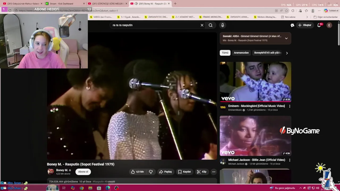Open Michael Jackson channel icon
Screen dimensions: 340x191
(x=223, y=161)
